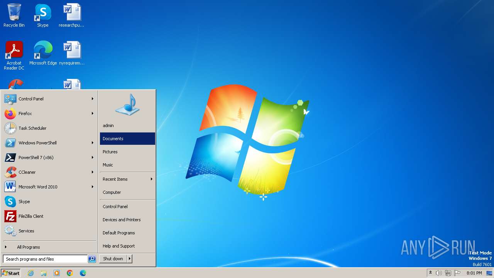Expand the Control Panel submenu arrow
The height and width of the screenshot is (278, 494).
[93, 99]
